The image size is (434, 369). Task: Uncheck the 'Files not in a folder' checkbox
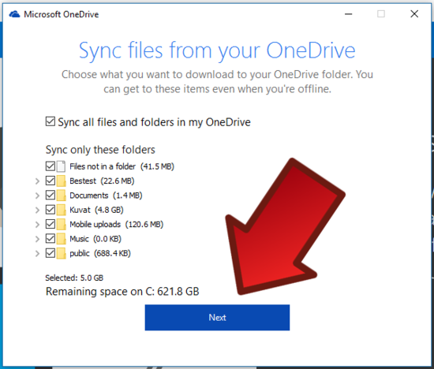coord(51,166)
